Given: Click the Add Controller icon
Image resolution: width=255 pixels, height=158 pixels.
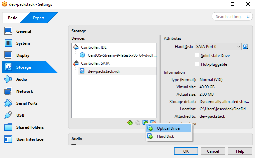Looking at the screenshot, I should coord(130,123).
